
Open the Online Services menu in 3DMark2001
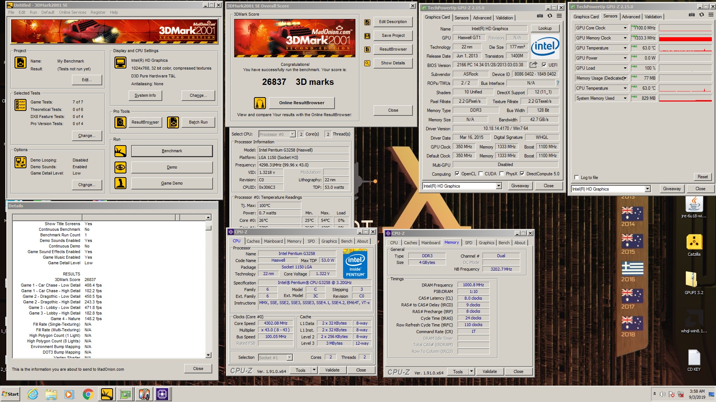tap(72, 12)
